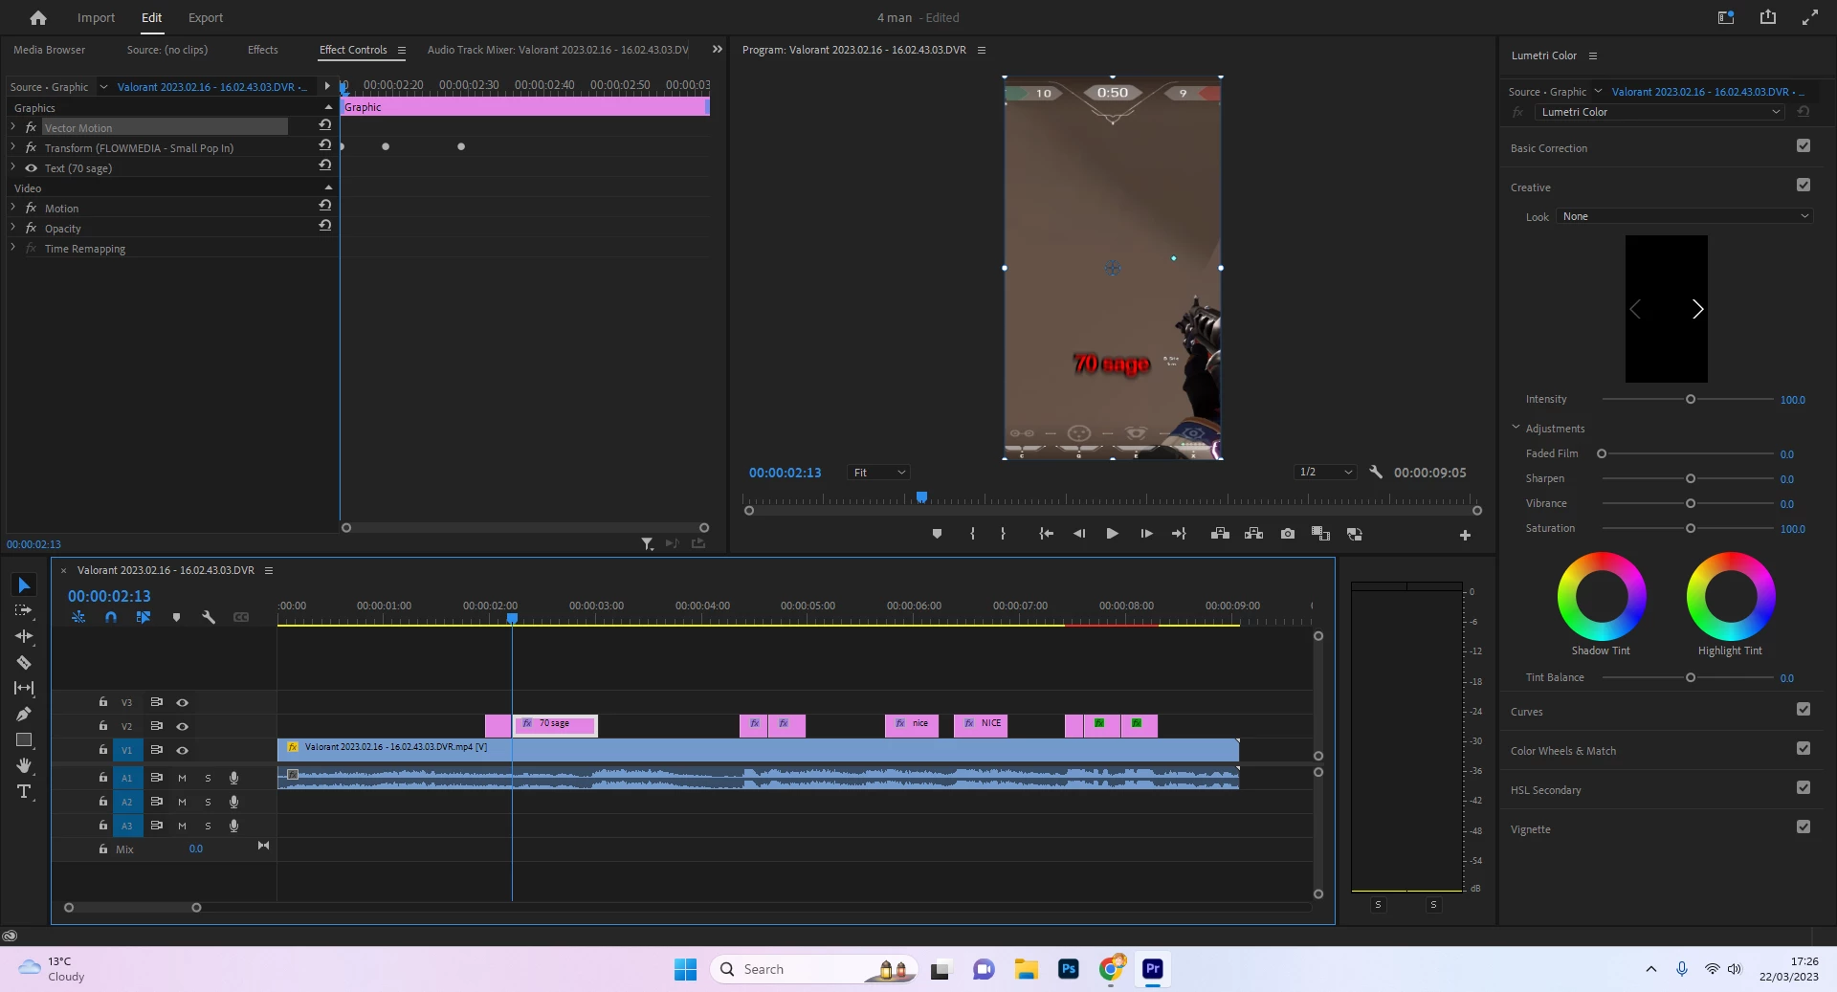
Task: Open the Lumetri Color effect dropdown
Action: pyautogui.click(x=1659, y=112)
